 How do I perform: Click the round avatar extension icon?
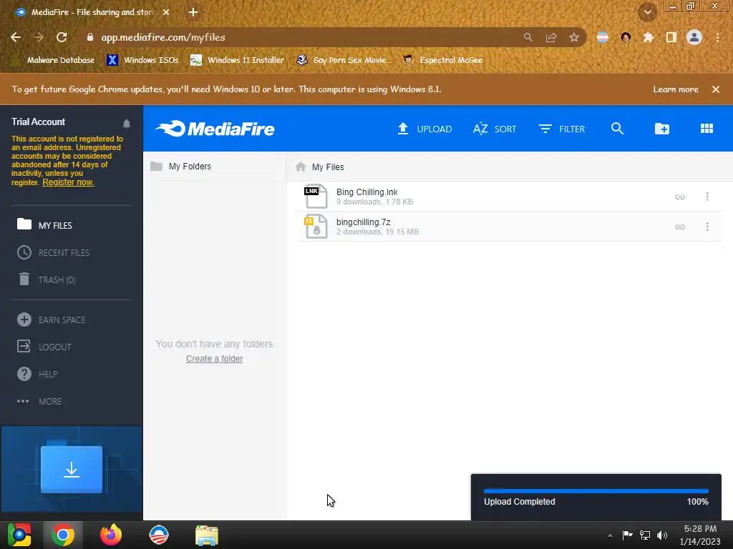pyautogui.click(x=626, y=37)
